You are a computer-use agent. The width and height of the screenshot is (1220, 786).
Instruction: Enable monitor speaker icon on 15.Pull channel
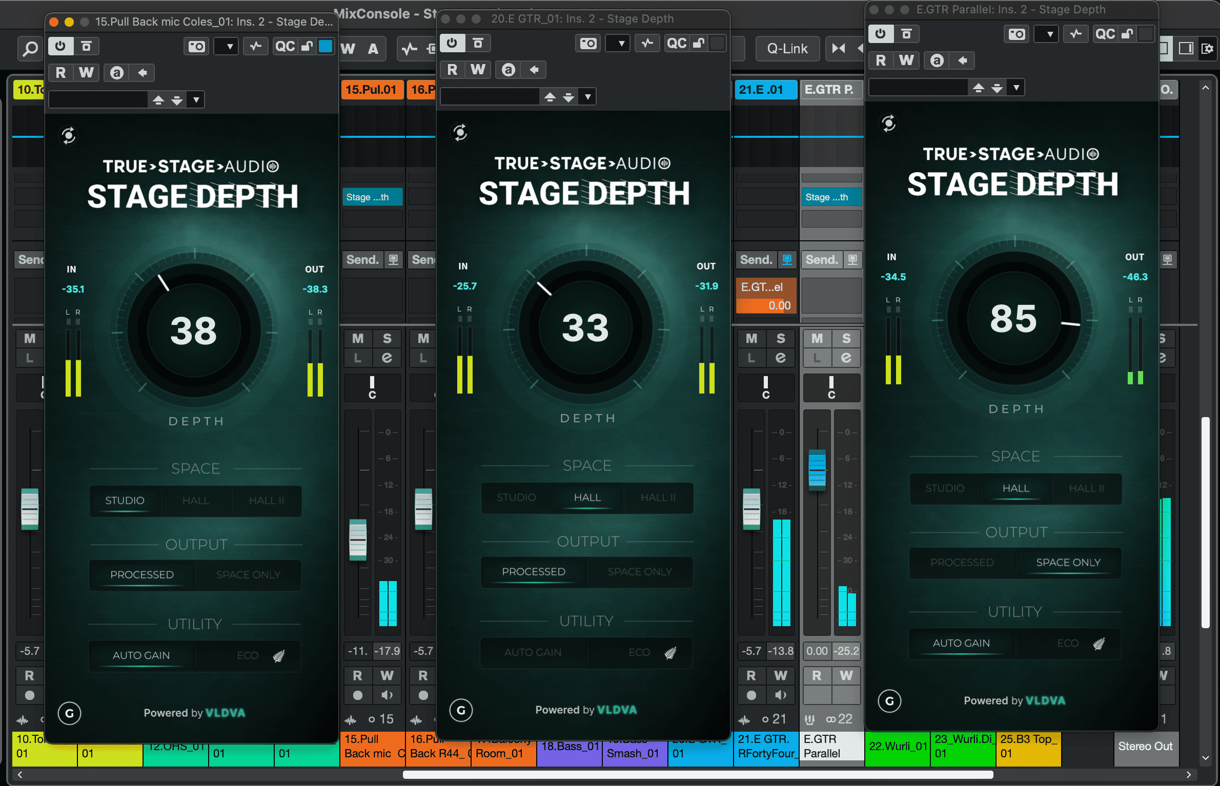(x=387, y=695)
